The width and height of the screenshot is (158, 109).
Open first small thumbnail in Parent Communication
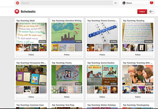pyautogui.click(x=91, y=48)
